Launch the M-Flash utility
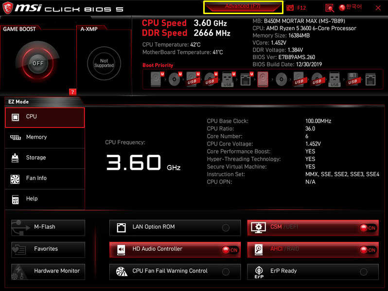This screenshot has height=291, width=388. 48,228
